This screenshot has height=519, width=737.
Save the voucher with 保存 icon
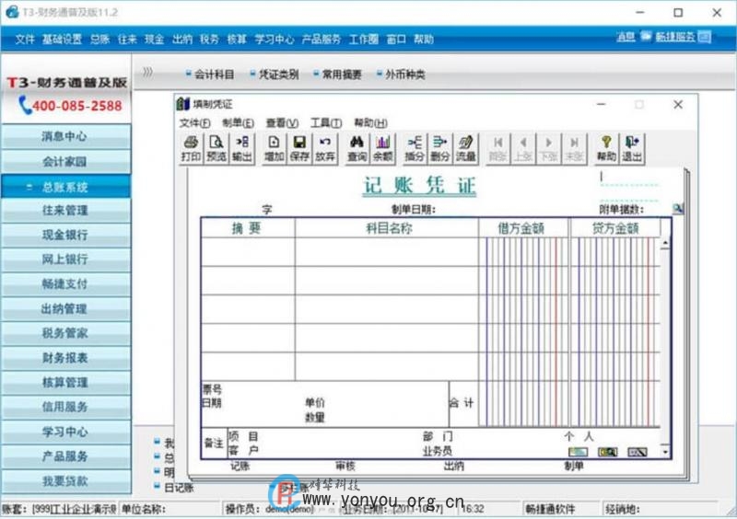(x=299, y=148)
